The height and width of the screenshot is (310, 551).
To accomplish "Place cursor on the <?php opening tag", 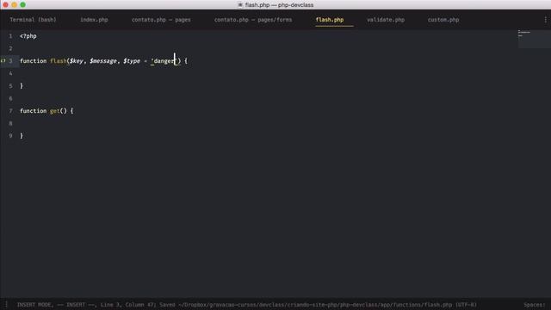I will tap(28, 36).
